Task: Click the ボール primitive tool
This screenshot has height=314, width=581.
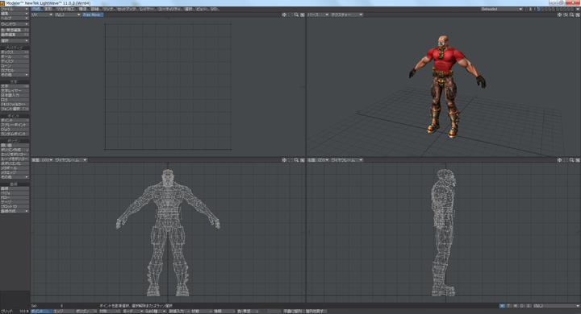Action: [x=15, y=56]
